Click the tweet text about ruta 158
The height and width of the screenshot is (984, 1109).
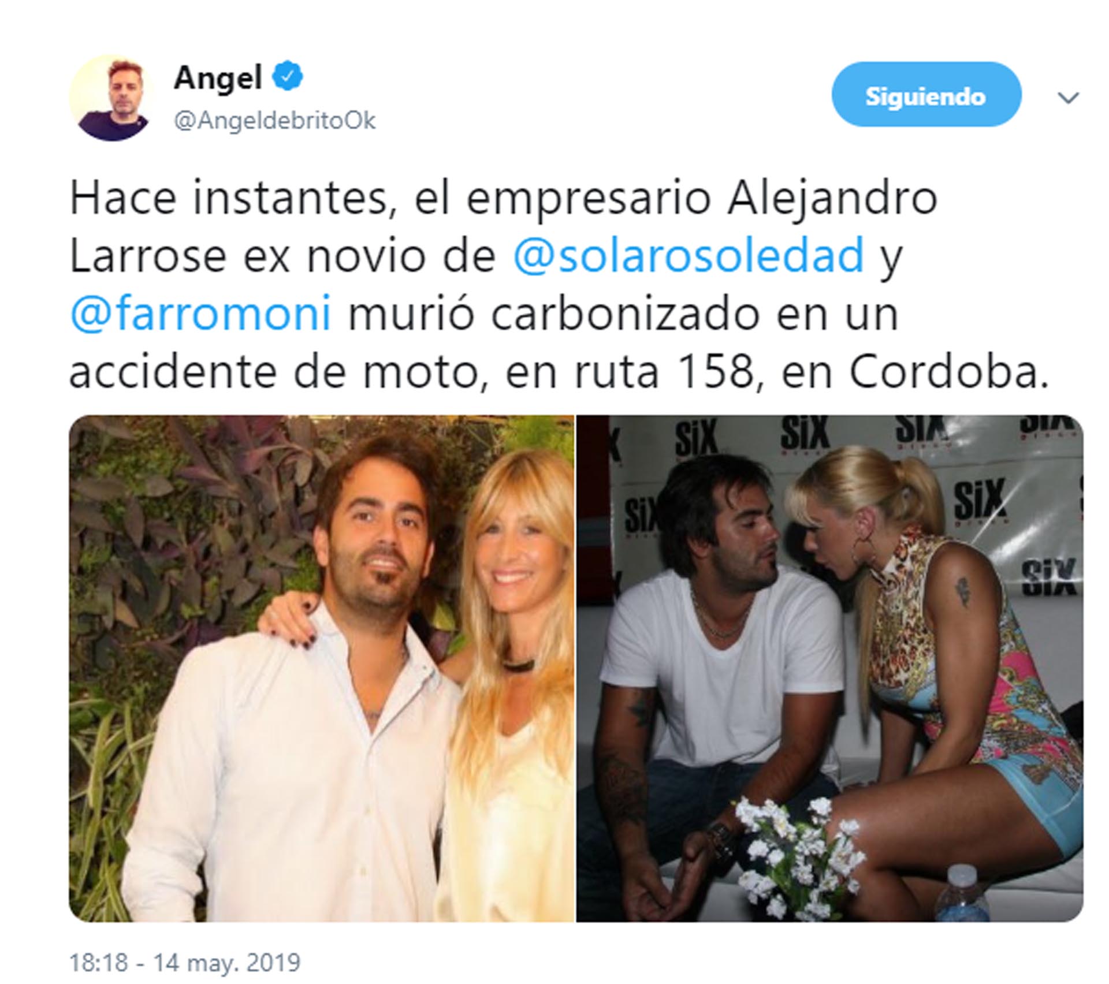pyautogui.click(x=559, y=285)
